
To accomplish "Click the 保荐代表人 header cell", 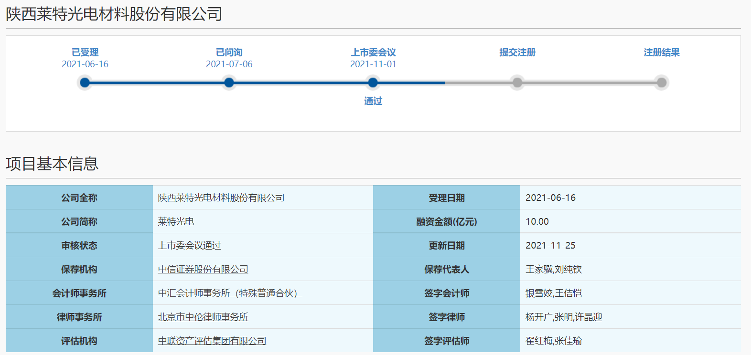I will click(447, 269).
